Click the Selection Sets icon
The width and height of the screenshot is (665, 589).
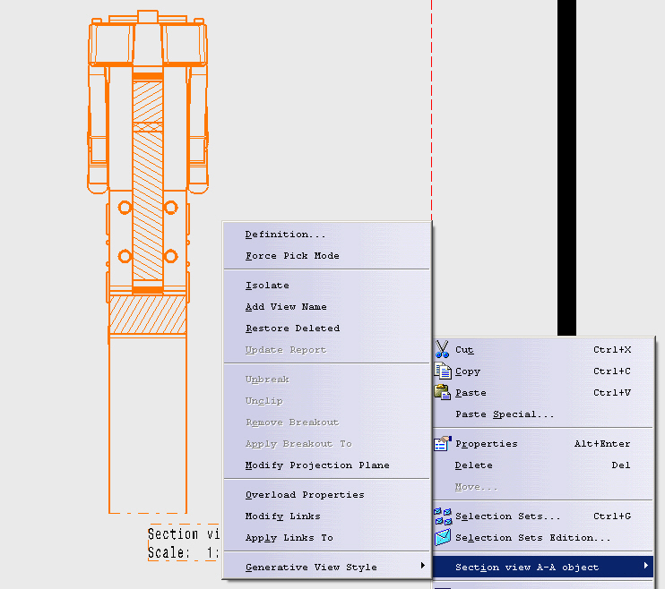[443, 516]
